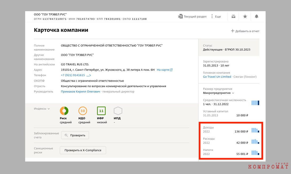Click the address text '191014, г. Санкт-Петербург, ул. Жуковского'
Screen dimensions: 291x174
(91, 70)
